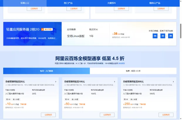Screen dimensions: 182x120
Task: Click the 宝塔Linux面板 image value
Action: [x=76, y=36]
